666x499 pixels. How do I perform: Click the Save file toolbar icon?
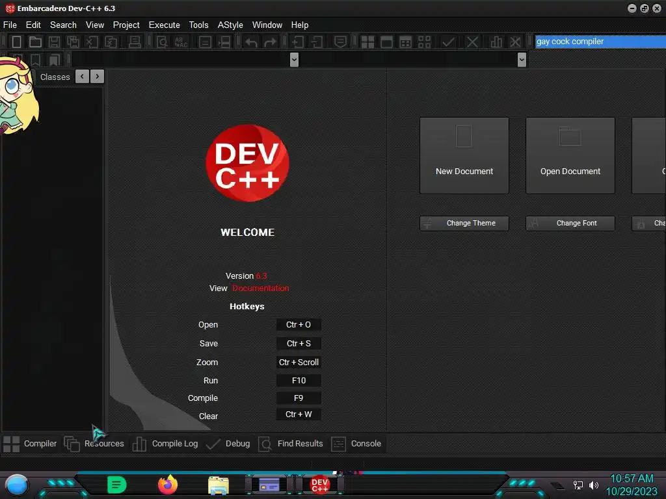54,42
